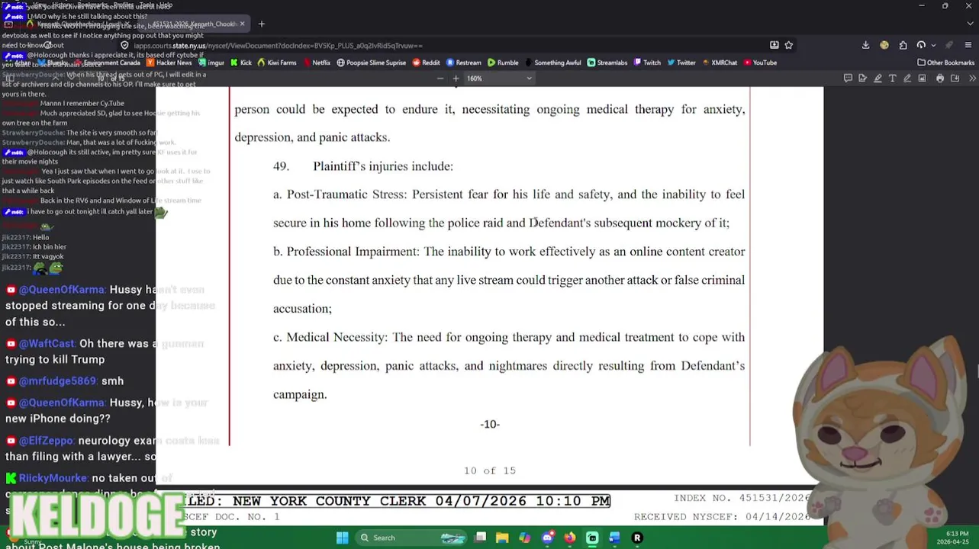979x549 pixels.
Task: Open the Reddit bookmark
Action: click(426, 63)
